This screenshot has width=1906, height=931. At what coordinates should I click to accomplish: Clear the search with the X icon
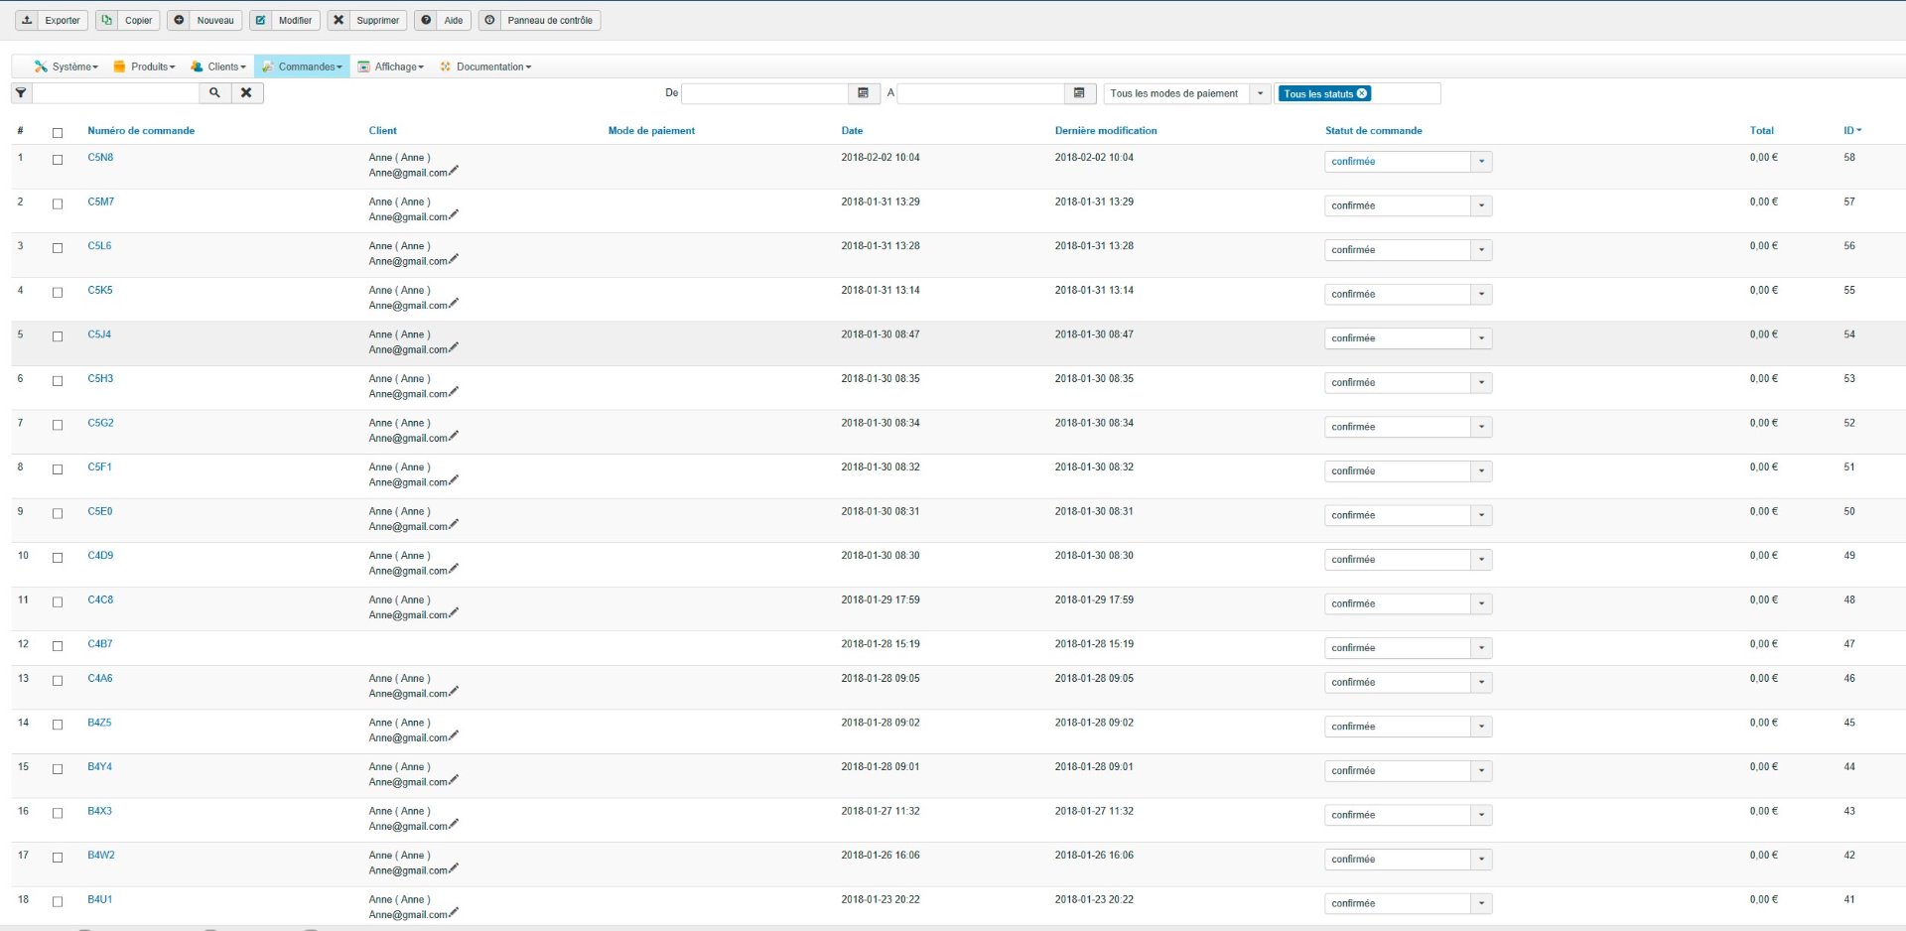(246, 93)
